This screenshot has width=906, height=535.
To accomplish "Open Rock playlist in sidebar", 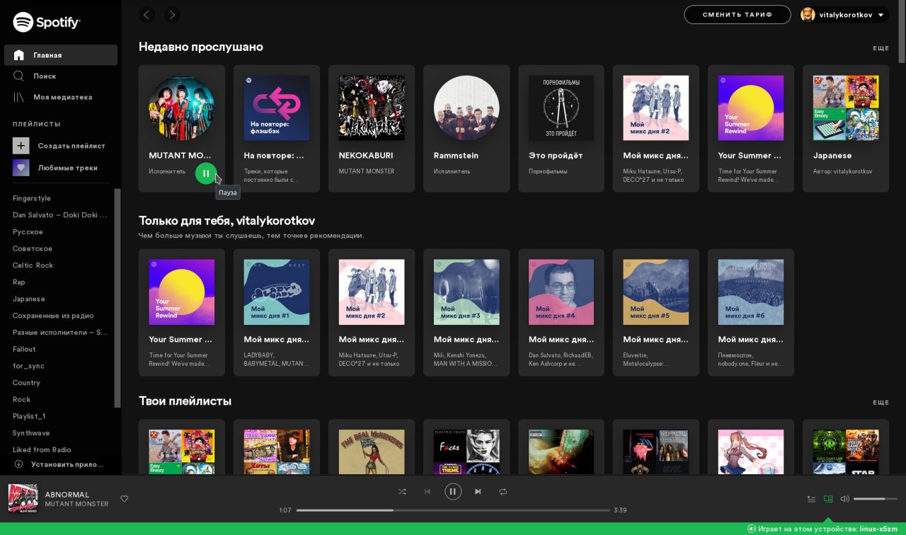I will (x=22, y=399).
